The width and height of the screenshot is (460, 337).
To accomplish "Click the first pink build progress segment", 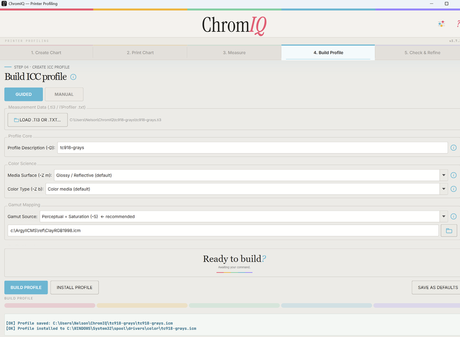I will [50, 306].
